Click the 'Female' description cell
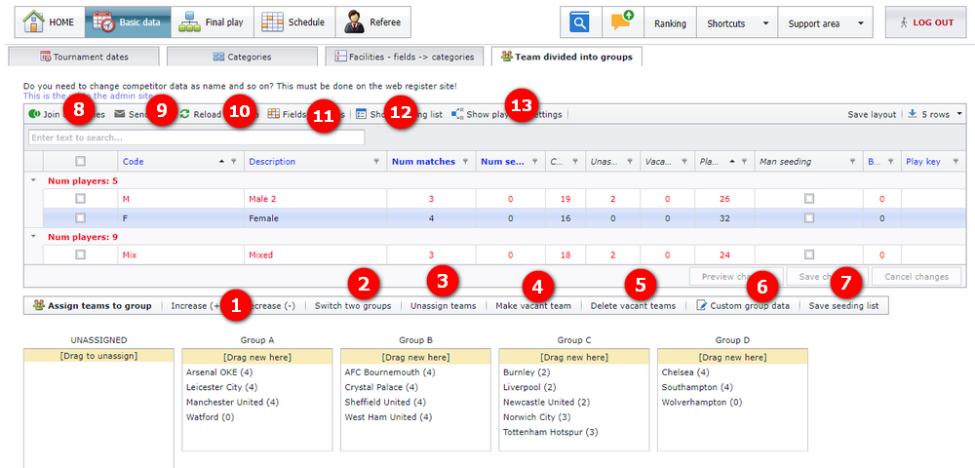 click(315, 218)
